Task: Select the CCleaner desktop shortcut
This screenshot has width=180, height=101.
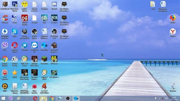Action: pos(5,18)
